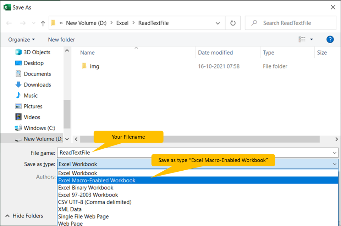Choose Excel 97-2003 Workbook type

click(x=198, y=195)
